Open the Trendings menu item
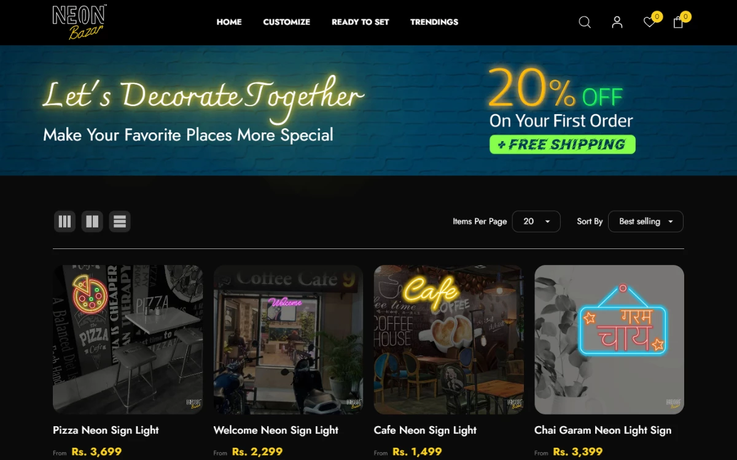737x460 pixels. point(434,22)
